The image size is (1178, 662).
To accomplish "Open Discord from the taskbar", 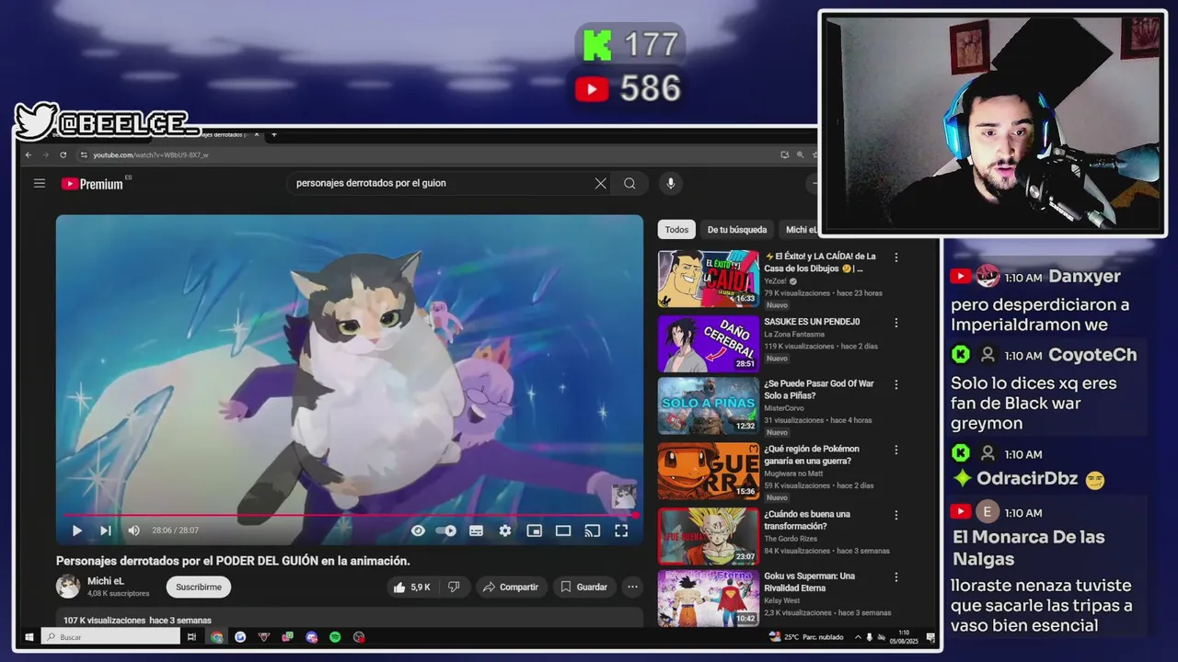I will (x=311, y=637).
